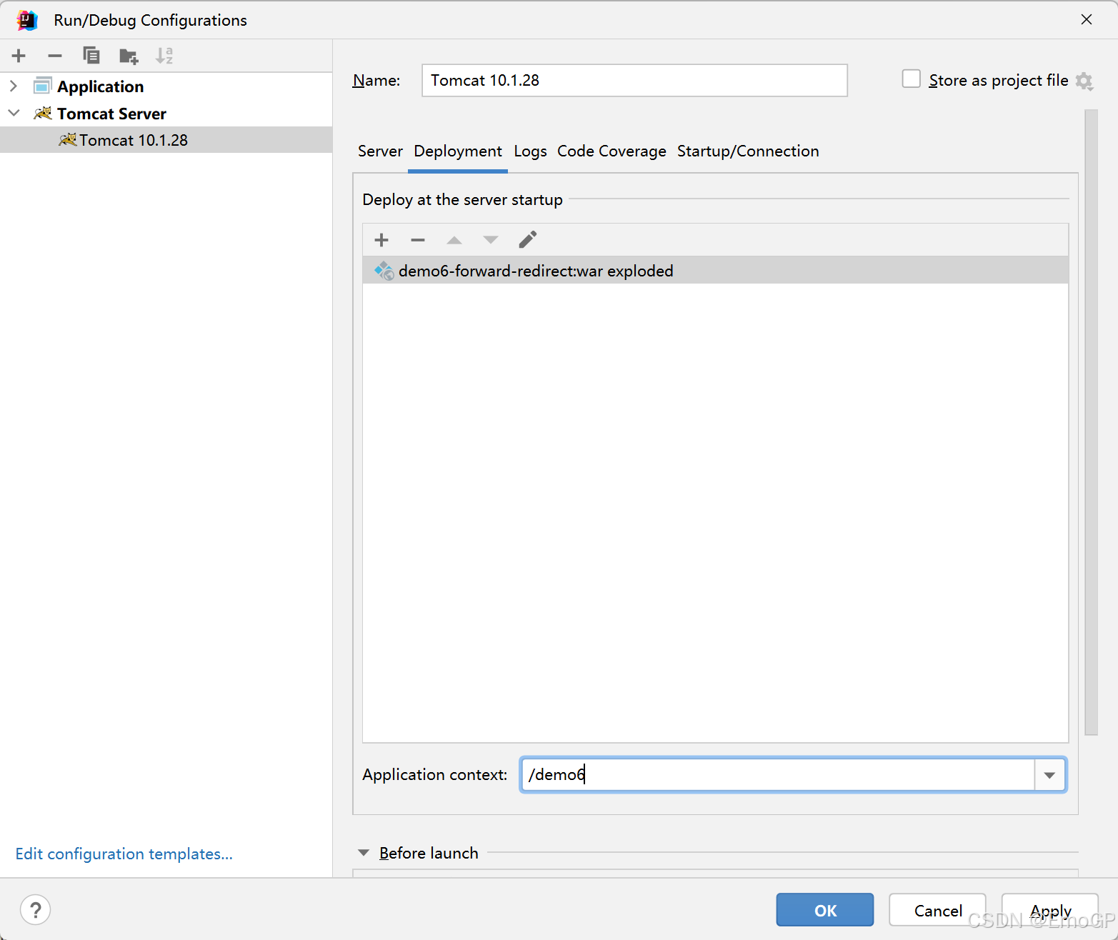1118x940 pixels.
Task: Remove the selected deployment artifact
Action: pyautogui.click(x=418, y=240)
